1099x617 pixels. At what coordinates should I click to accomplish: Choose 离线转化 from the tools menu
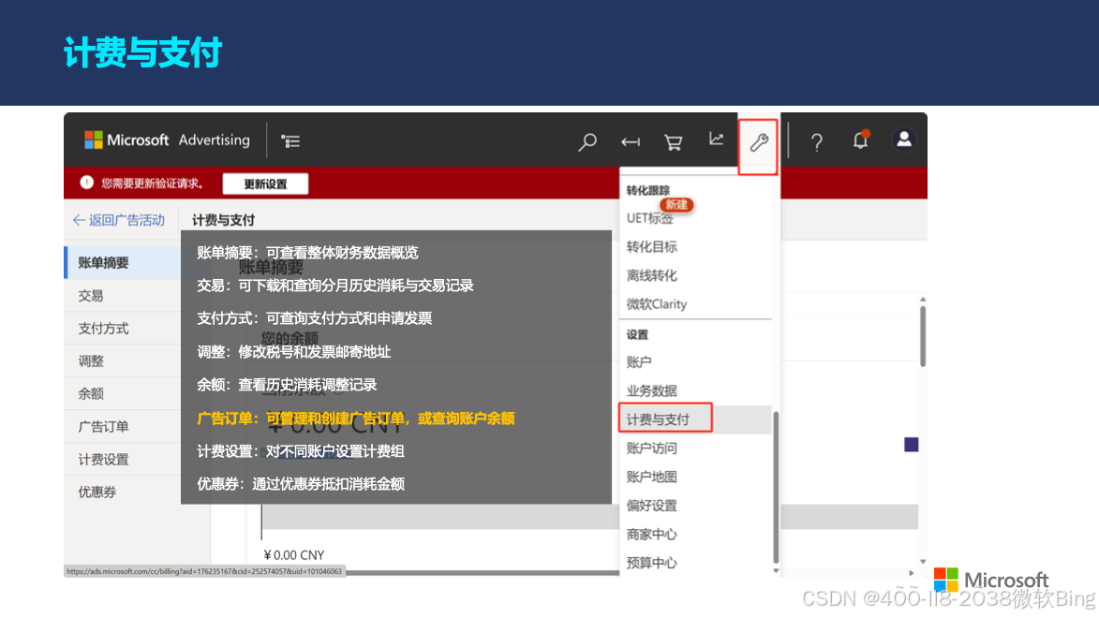click(652, 275)
